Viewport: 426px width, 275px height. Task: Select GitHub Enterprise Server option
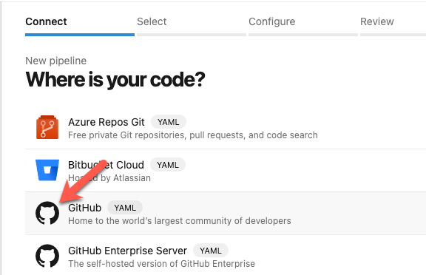pos(226,255)
